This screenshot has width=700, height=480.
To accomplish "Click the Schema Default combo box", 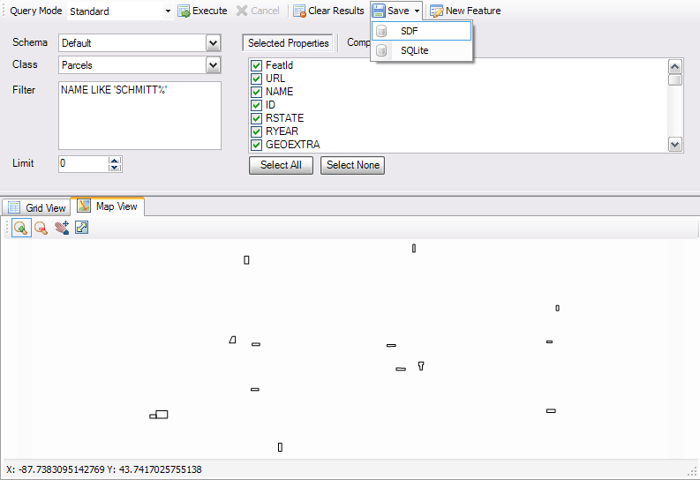I will [x=139, y=43].
